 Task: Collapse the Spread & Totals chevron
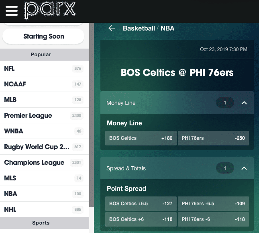click(244, 168)
